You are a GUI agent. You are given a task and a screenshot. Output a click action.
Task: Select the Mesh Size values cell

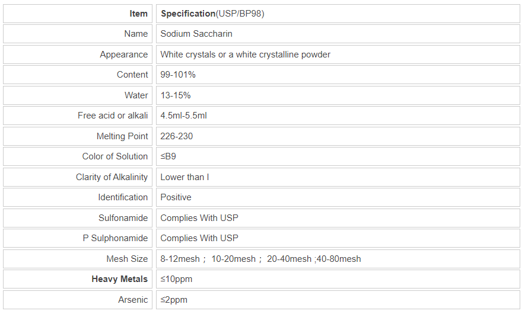(x=260, y=259)
